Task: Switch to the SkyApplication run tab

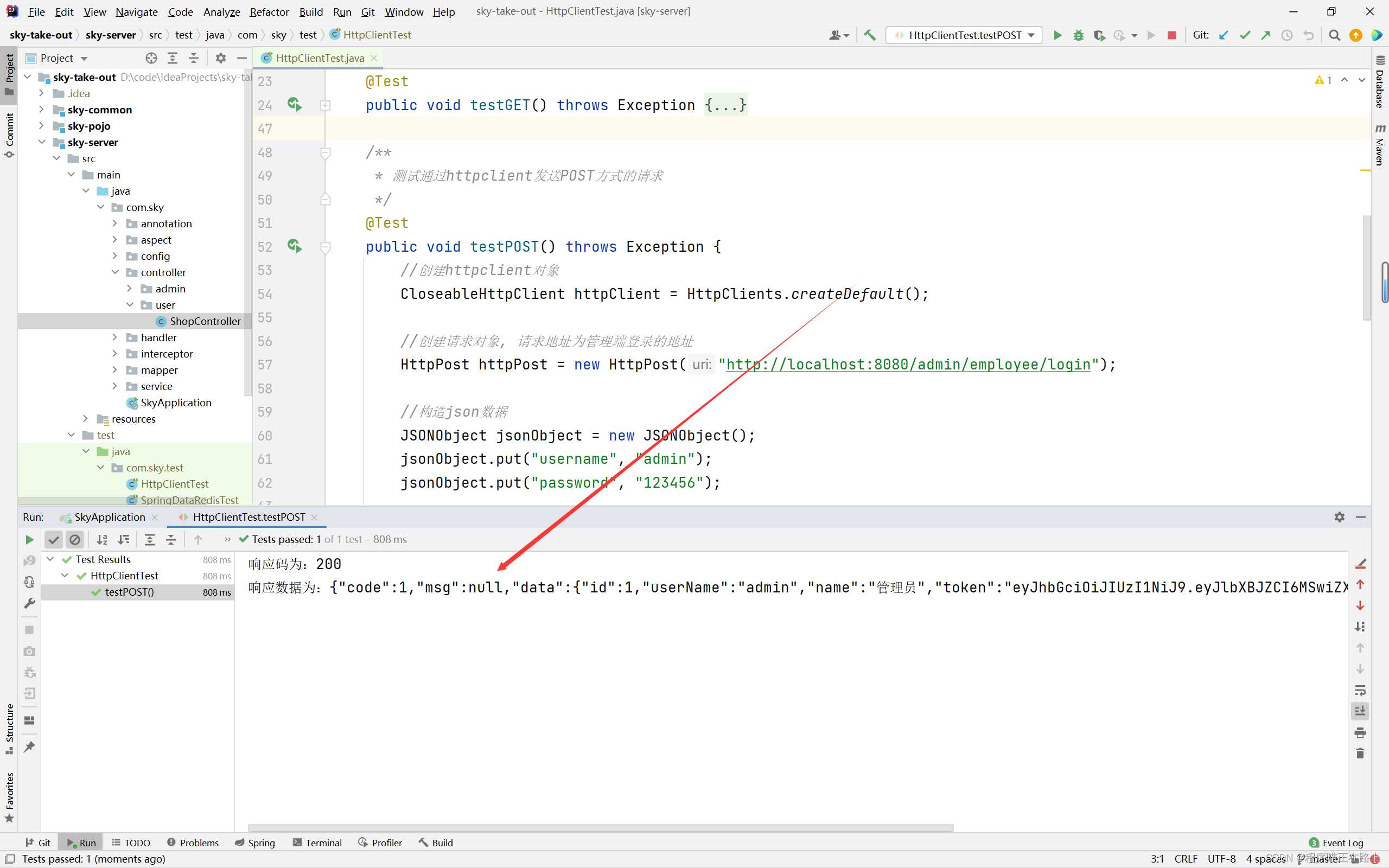Action: coord(109,517)
